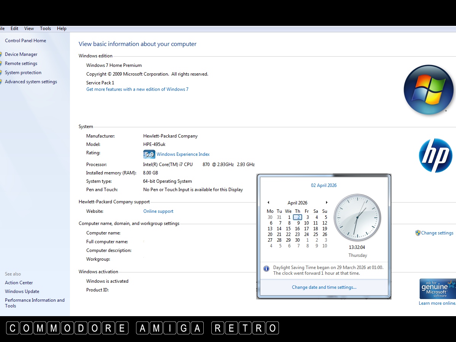Go to the previous month in calendar
The image size is (456, 342).
pyautogui.click(x=268, y=203)
